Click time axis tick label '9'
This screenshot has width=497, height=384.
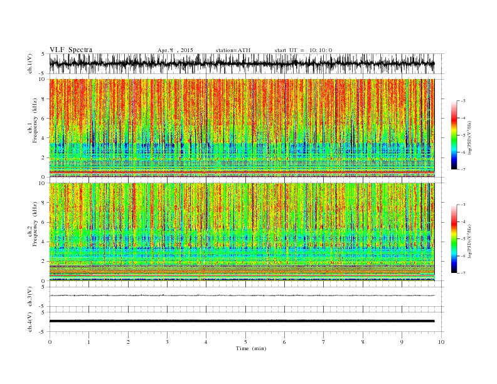(x=402, y=342)
